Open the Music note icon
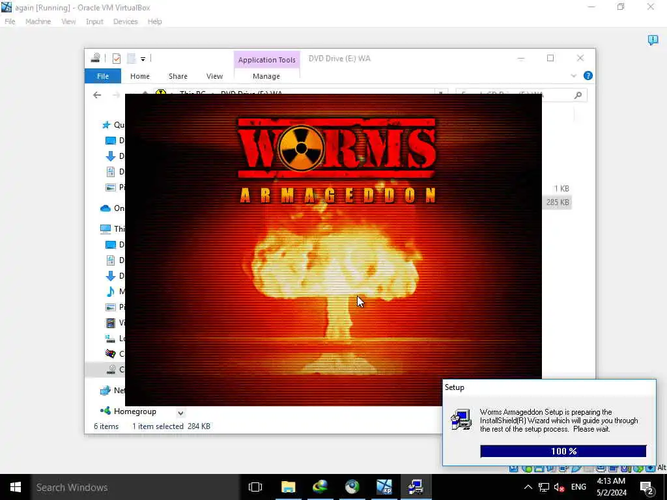 coord(111,292)
